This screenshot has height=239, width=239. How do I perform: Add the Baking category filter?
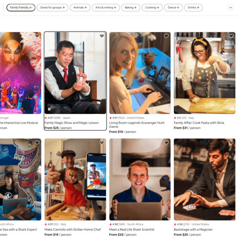(130, 7)
